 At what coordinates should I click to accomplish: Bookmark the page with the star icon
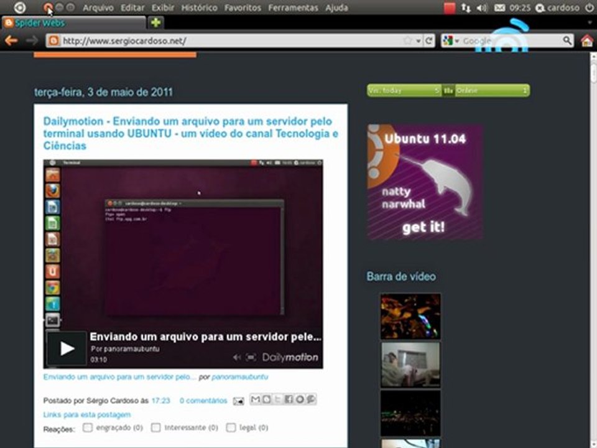coord(408,40)
